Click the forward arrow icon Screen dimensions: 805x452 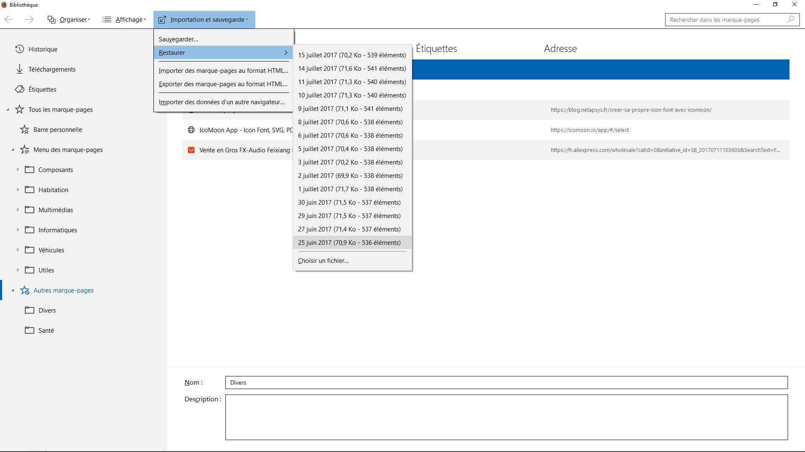tap(29, 20)
